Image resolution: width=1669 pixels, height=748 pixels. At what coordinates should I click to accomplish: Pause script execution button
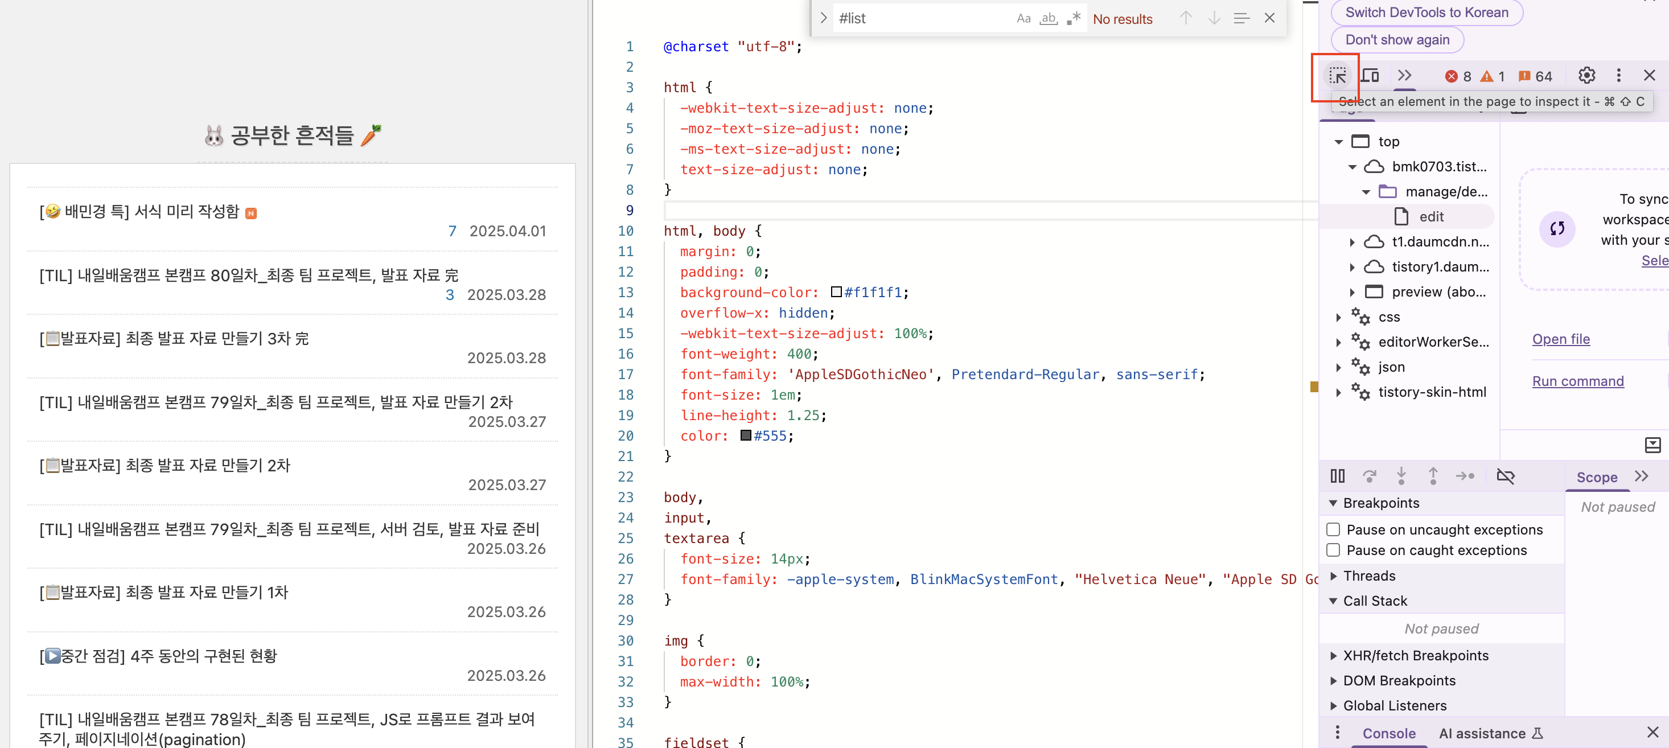[x=1337, y=476]
